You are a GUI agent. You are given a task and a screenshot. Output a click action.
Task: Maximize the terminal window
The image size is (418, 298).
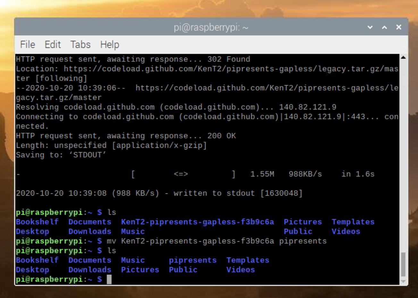pyautogui.click(x=384, y=27)
